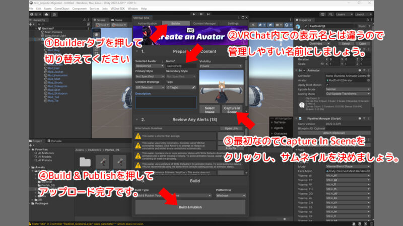Switch to the Authentication tab
The image size is (403, 226).
(x=147, y=23)
